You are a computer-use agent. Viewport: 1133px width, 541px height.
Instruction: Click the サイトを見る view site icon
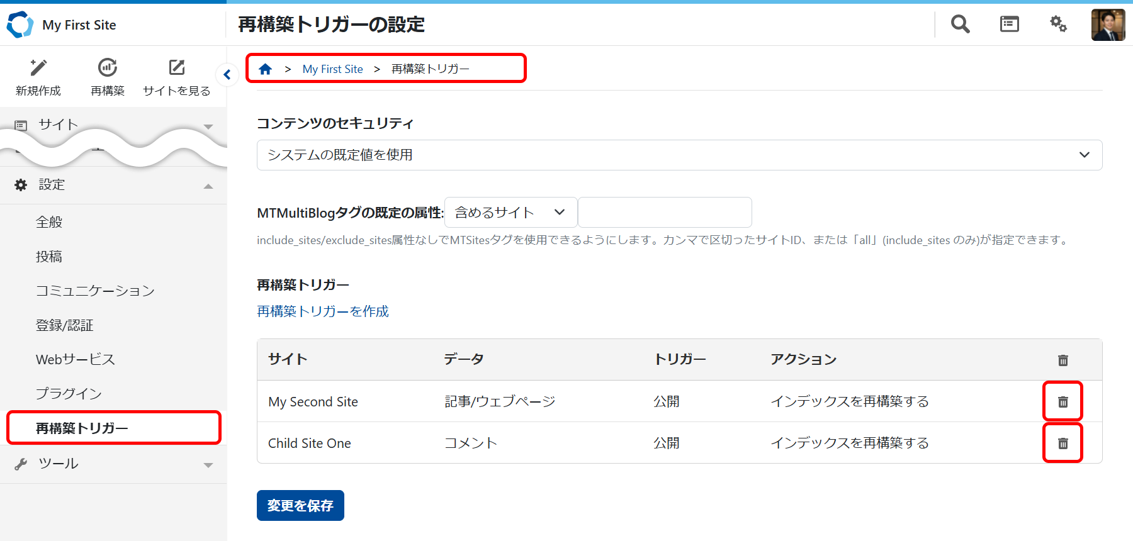tap(177, 68)
